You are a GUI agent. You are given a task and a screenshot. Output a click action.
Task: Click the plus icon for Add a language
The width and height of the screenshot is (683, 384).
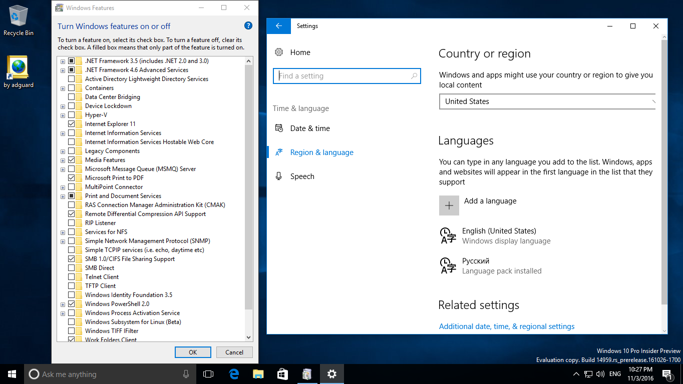click(449, 205)
